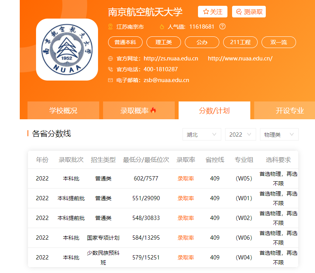Screen dimensions: 315x273
Task: Switch to the 录取概率 tab
Action: (x=139, y=110)
